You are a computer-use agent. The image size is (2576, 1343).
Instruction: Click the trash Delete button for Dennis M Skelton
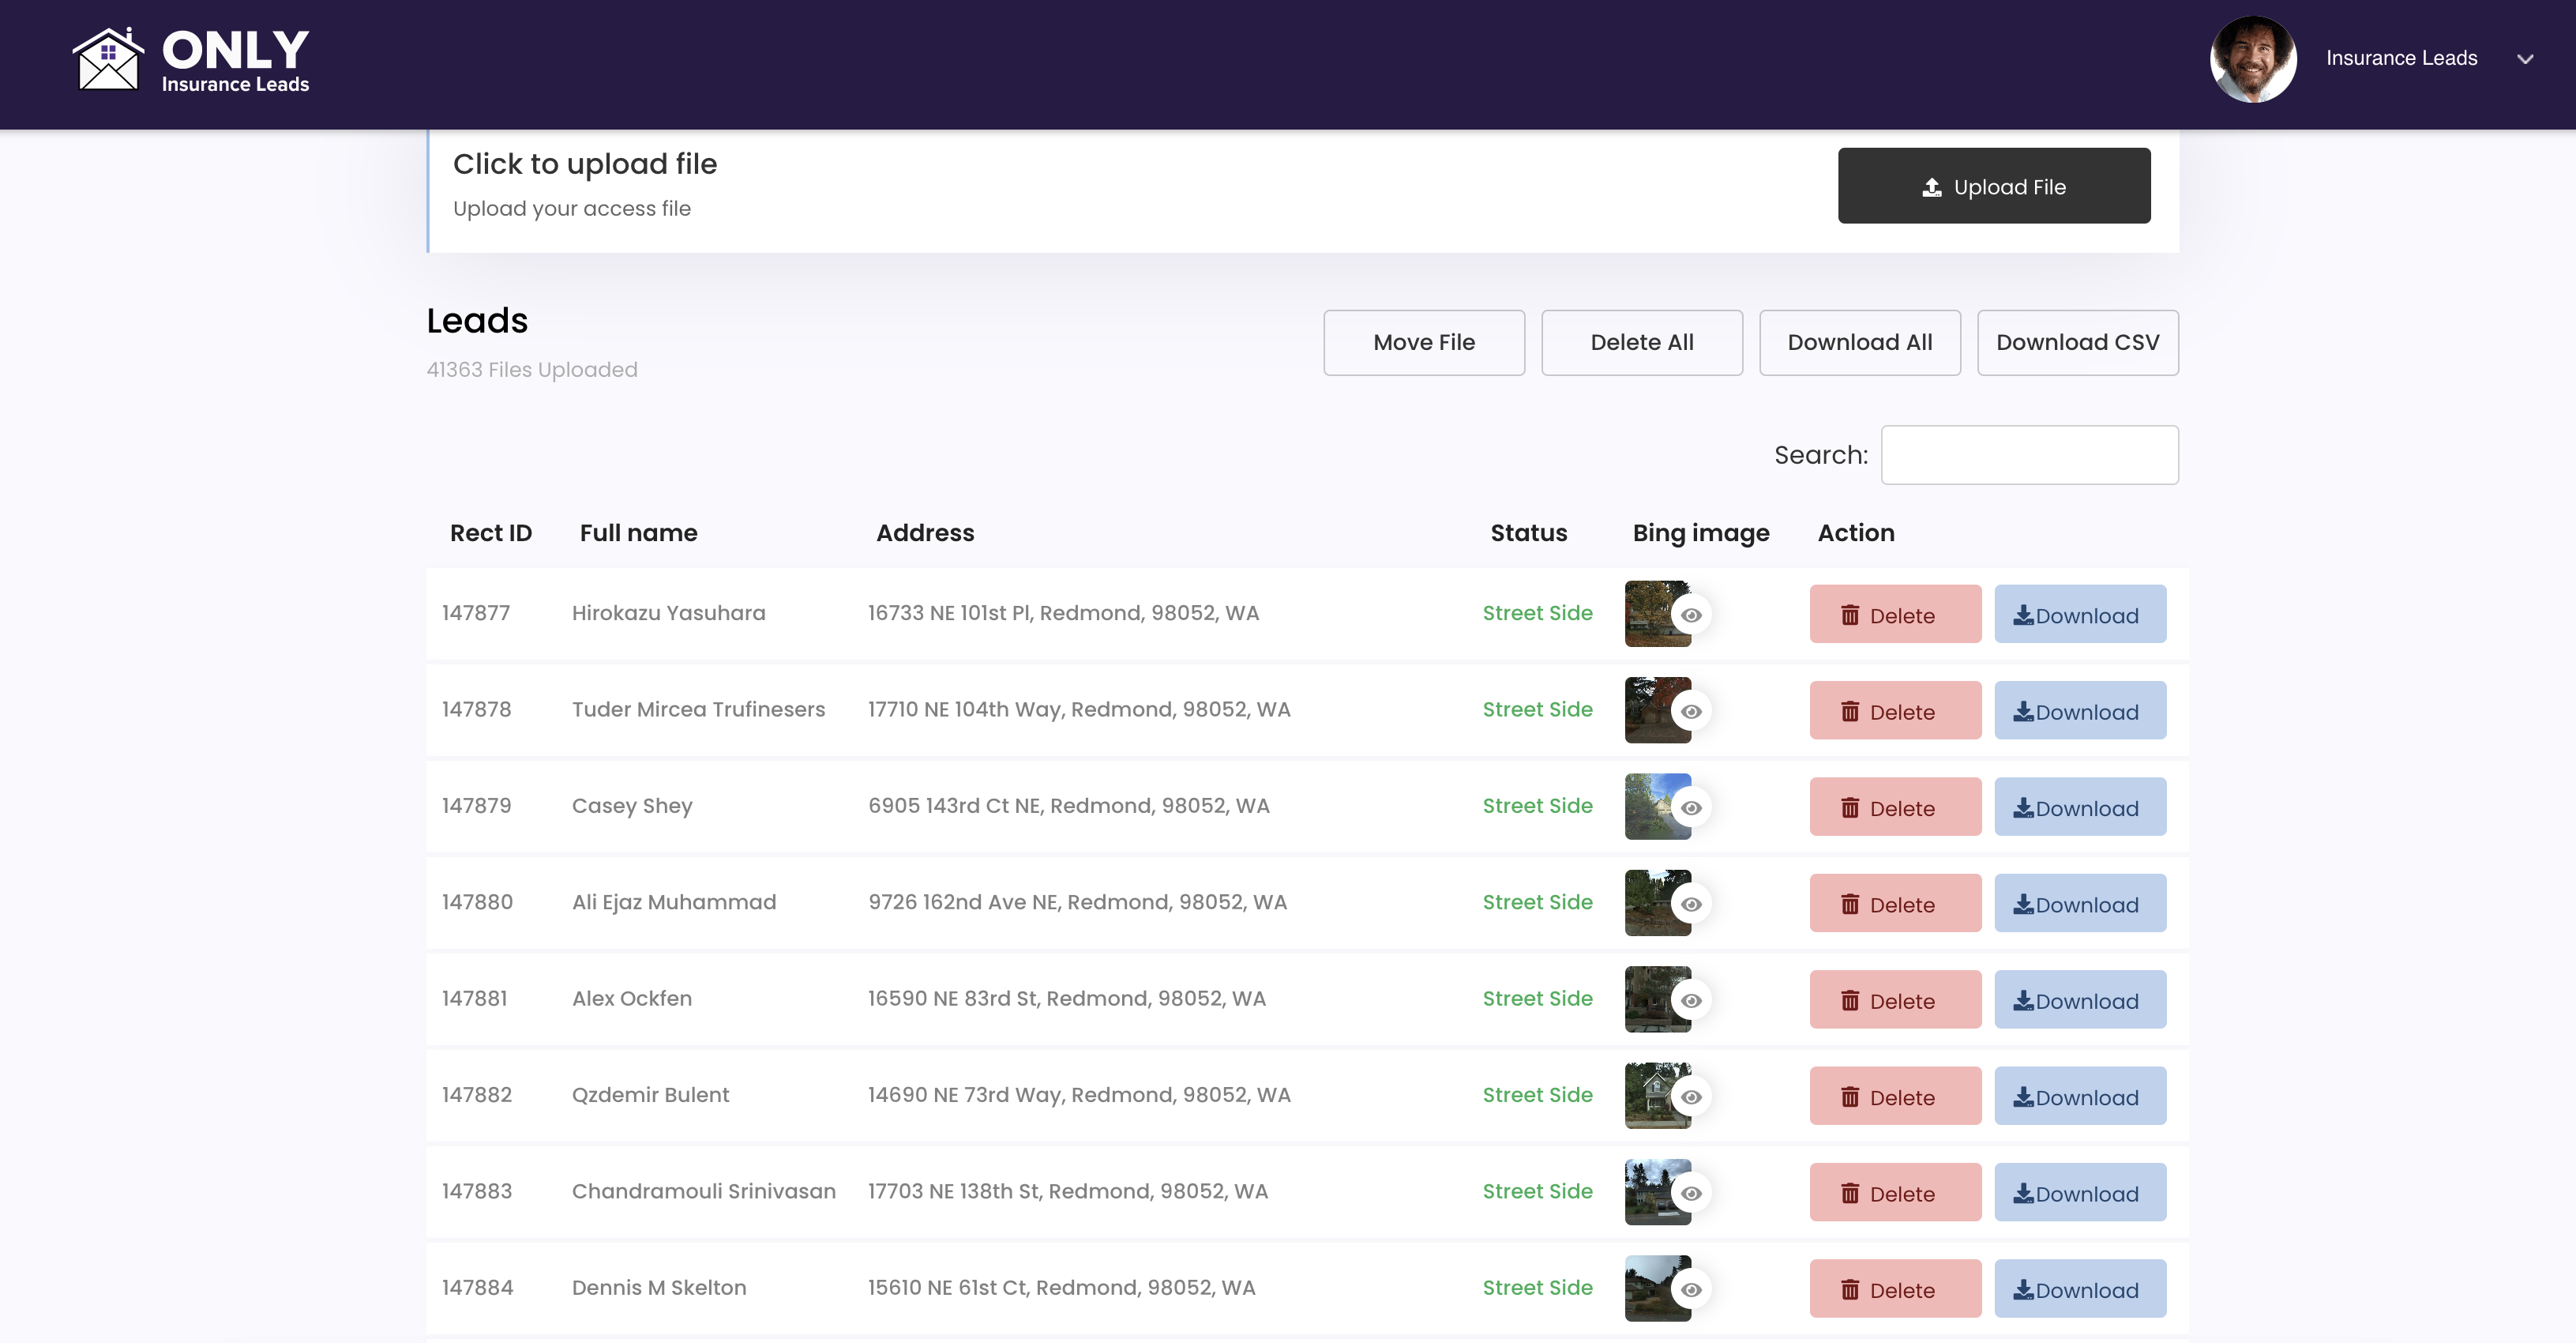pos(1895,1289)
